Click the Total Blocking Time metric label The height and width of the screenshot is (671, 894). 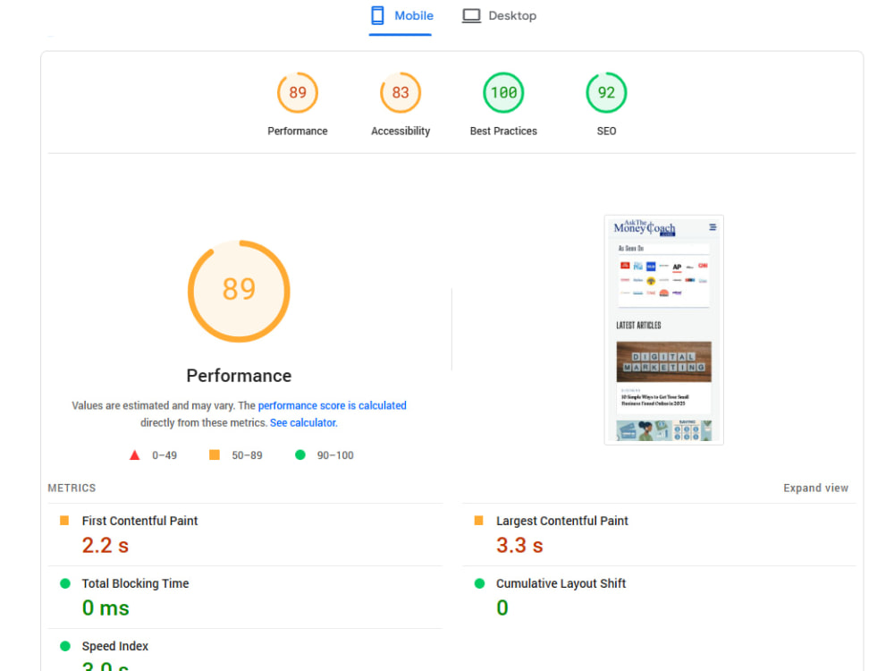tap(135, 583)
